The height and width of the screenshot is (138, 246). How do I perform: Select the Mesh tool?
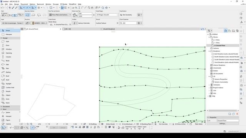coord(10,103)
